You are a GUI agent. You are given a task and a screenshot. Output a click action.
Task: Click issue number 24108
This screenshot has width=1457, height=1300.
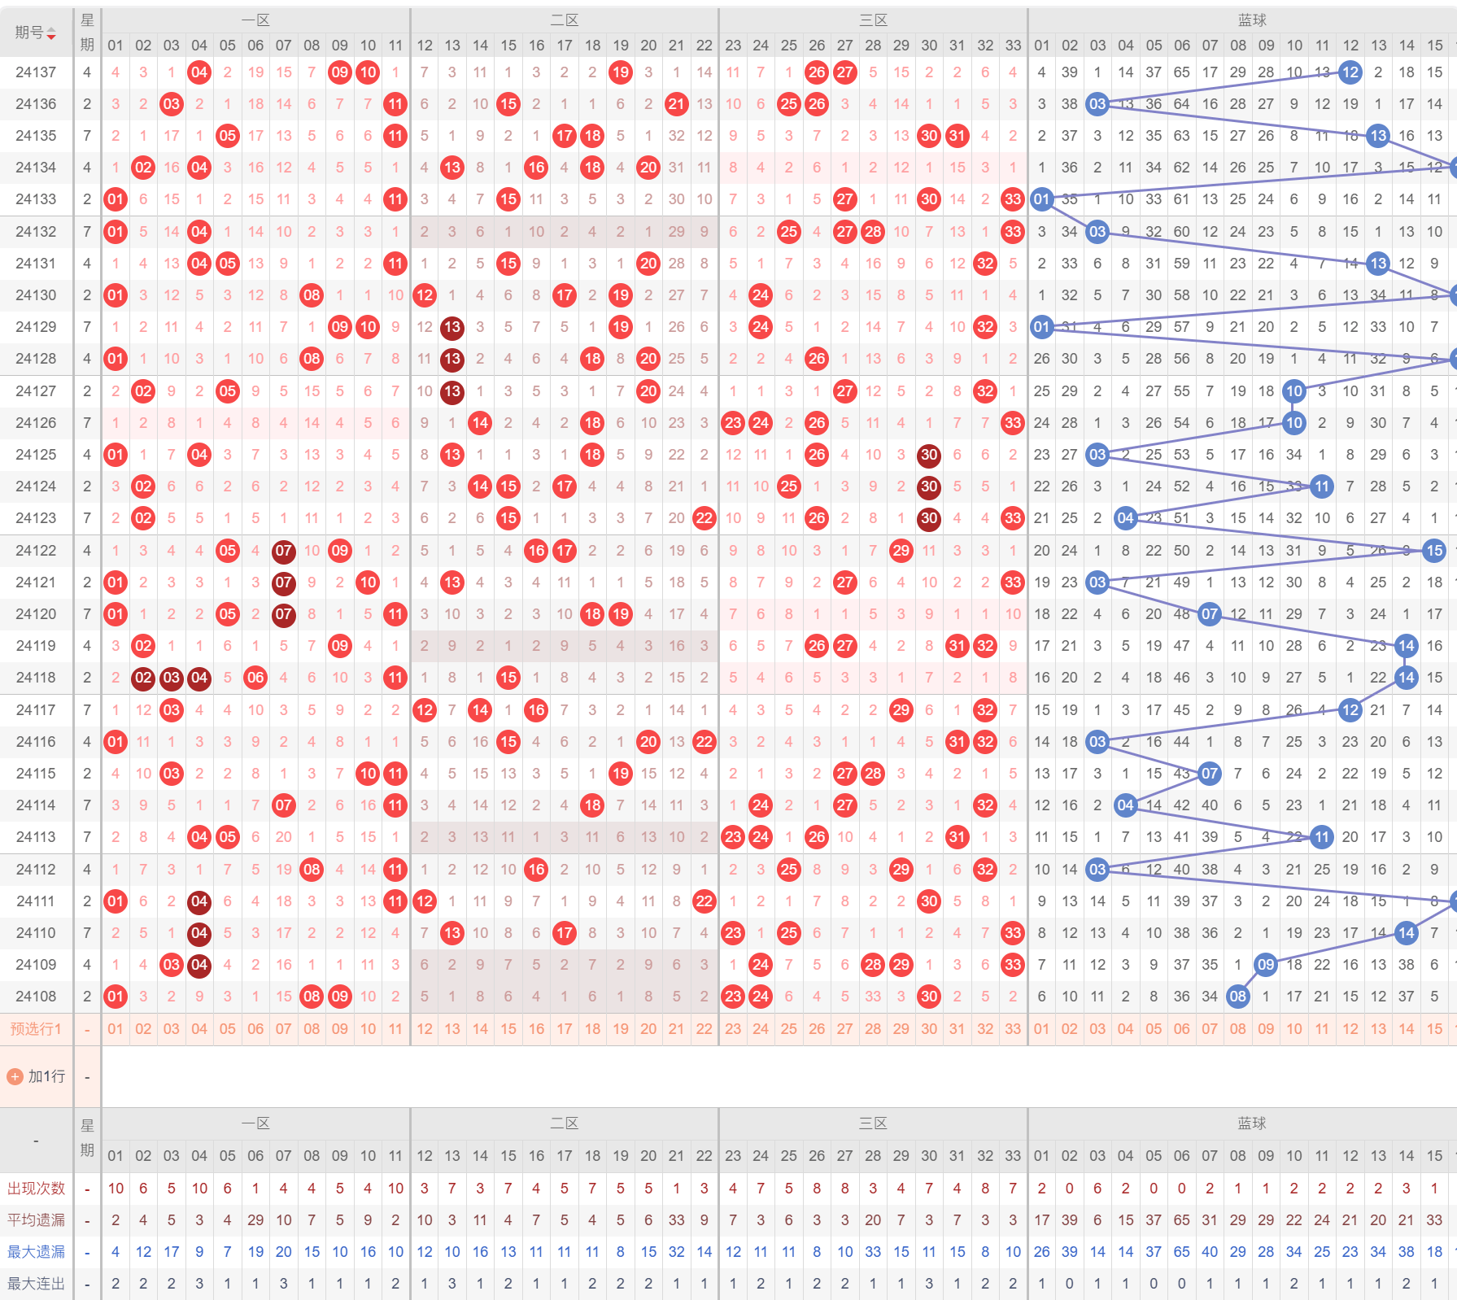(36, 997)
